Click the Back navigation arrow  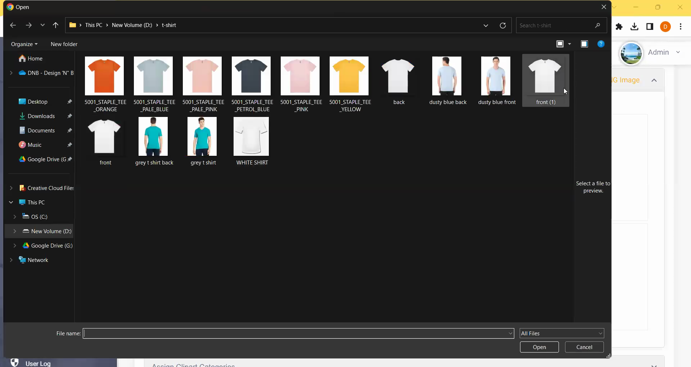13,25
